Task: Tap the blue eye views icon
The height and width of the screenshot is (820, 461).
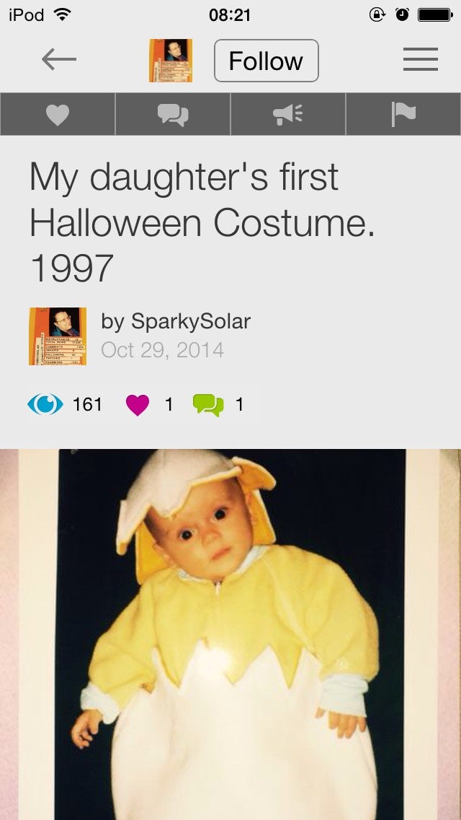Action: tap(45, 404)
